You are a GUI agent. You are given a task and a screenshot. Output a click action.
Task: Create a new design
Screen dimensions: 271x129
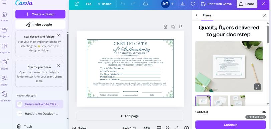click(x=40, y=14)
